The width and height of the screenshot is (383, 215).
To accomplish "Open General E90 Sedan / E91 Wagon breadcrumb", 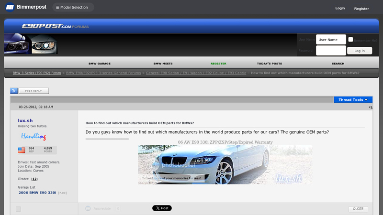I will point(196,73).
